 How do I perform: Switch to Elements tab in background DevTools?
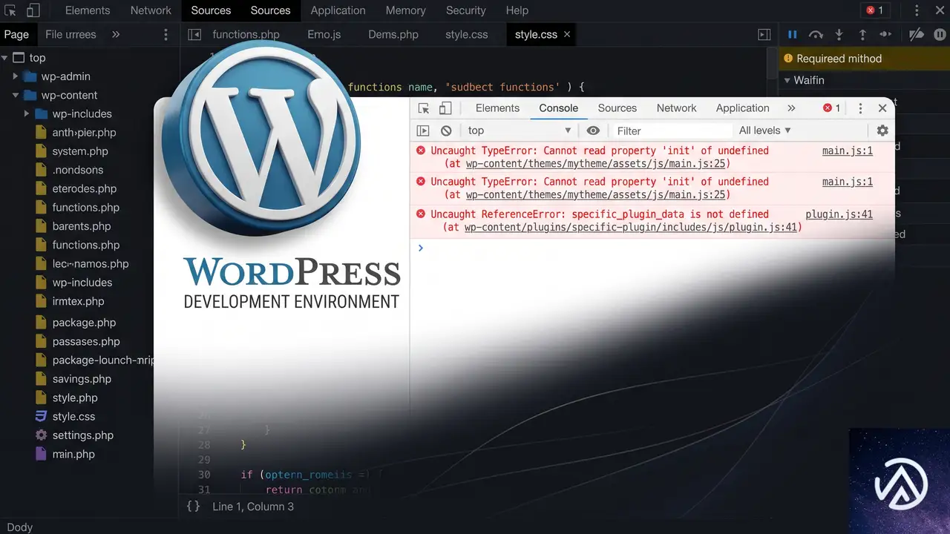click(x=88, y=10)
